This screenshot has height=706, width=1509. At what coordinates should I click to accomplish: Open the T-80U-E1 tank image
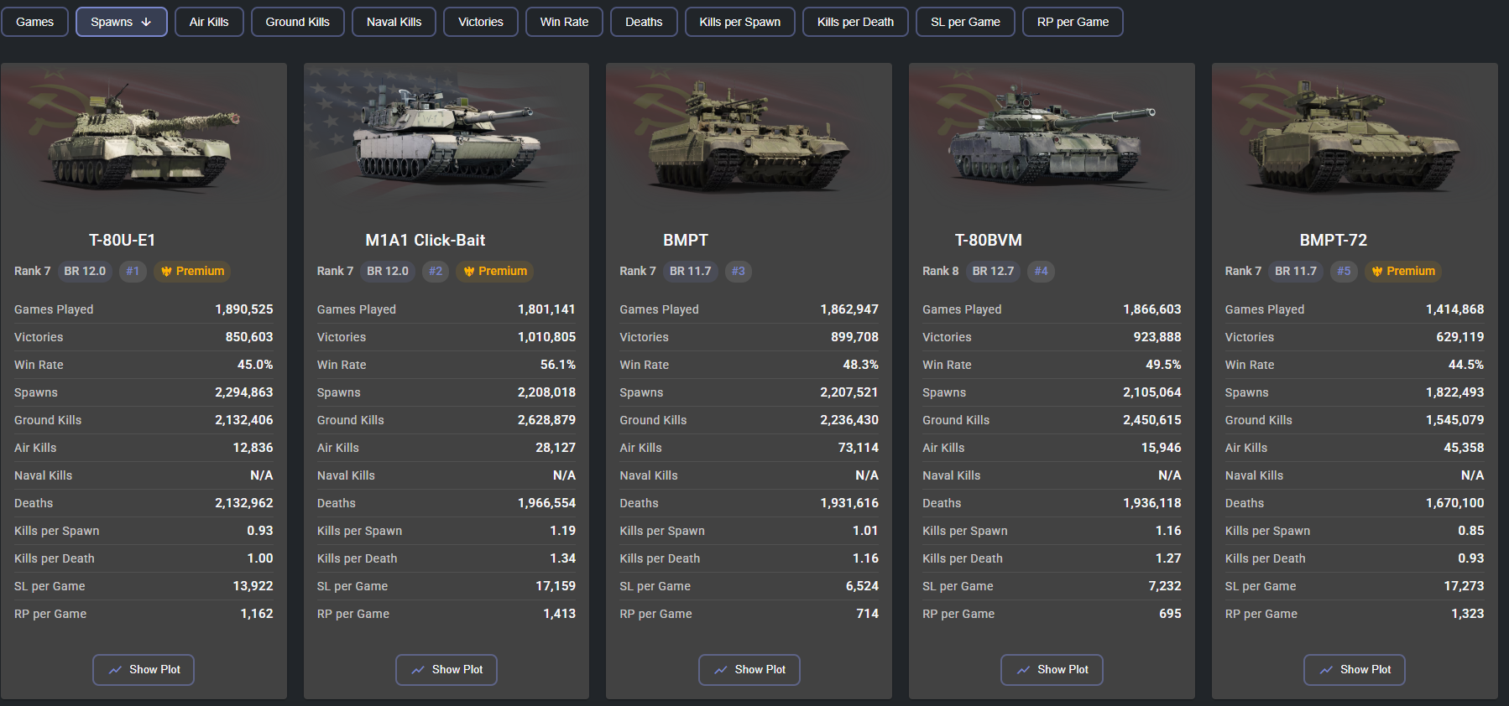[x=144, y=134]
